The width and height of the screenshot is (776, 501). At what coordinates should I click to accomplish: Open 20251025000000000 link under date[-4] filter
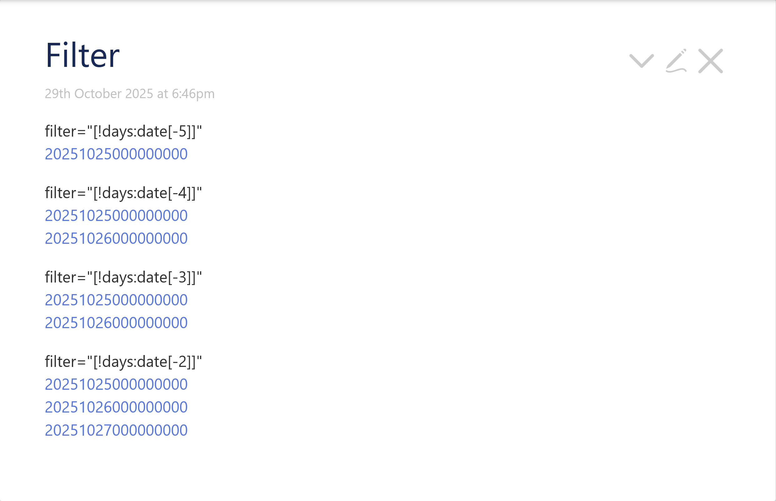point(116,215)
